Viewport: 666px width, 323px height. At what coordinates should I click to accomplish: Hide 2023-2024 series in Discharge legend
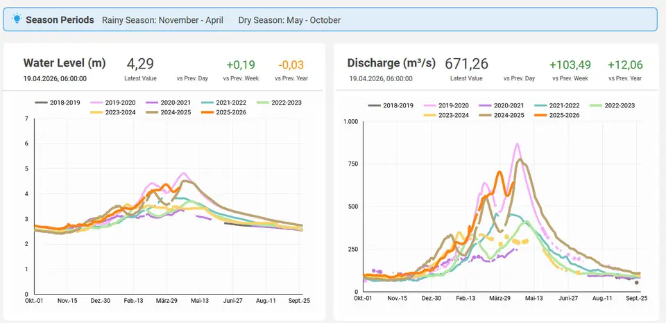pyautogui.click(x=446, y=115)
